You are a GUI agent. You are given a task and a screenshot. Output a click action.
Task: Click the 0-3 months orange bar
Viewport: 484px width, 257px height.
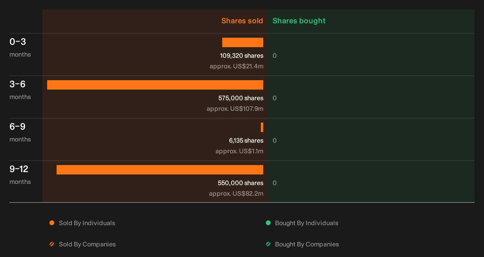[243, 42]
